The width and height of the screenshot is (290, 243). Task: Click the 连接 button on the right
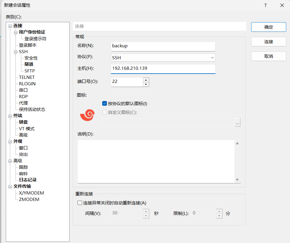click(x=269, y=41)
